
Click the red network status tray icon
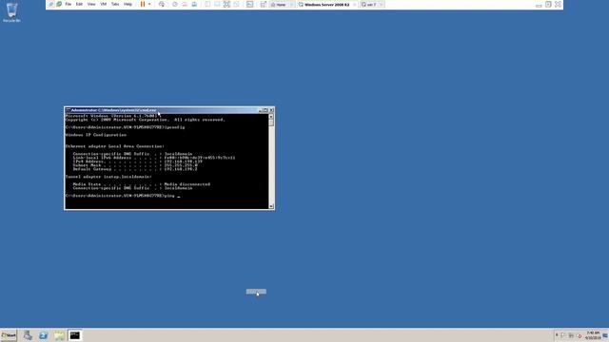tap(580, 335)
